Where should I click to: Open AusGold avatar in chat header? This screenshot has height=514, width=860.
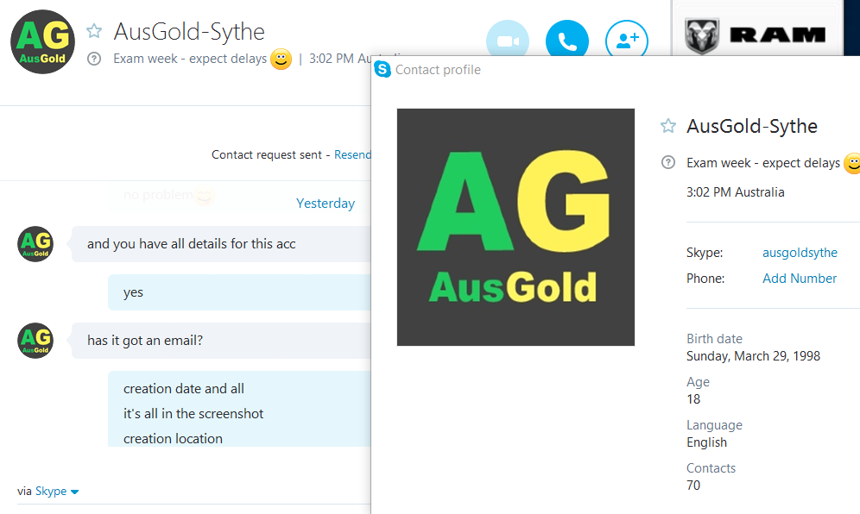pyautogui.click(x=43, y=41)
